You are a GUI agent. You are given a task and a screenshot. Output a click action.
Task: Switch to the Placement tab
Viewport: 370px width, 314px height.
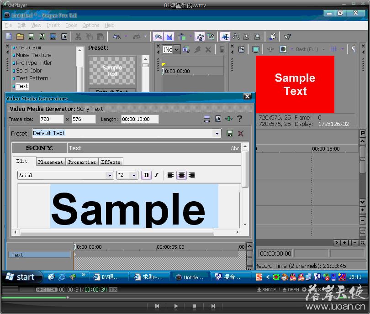51,162
